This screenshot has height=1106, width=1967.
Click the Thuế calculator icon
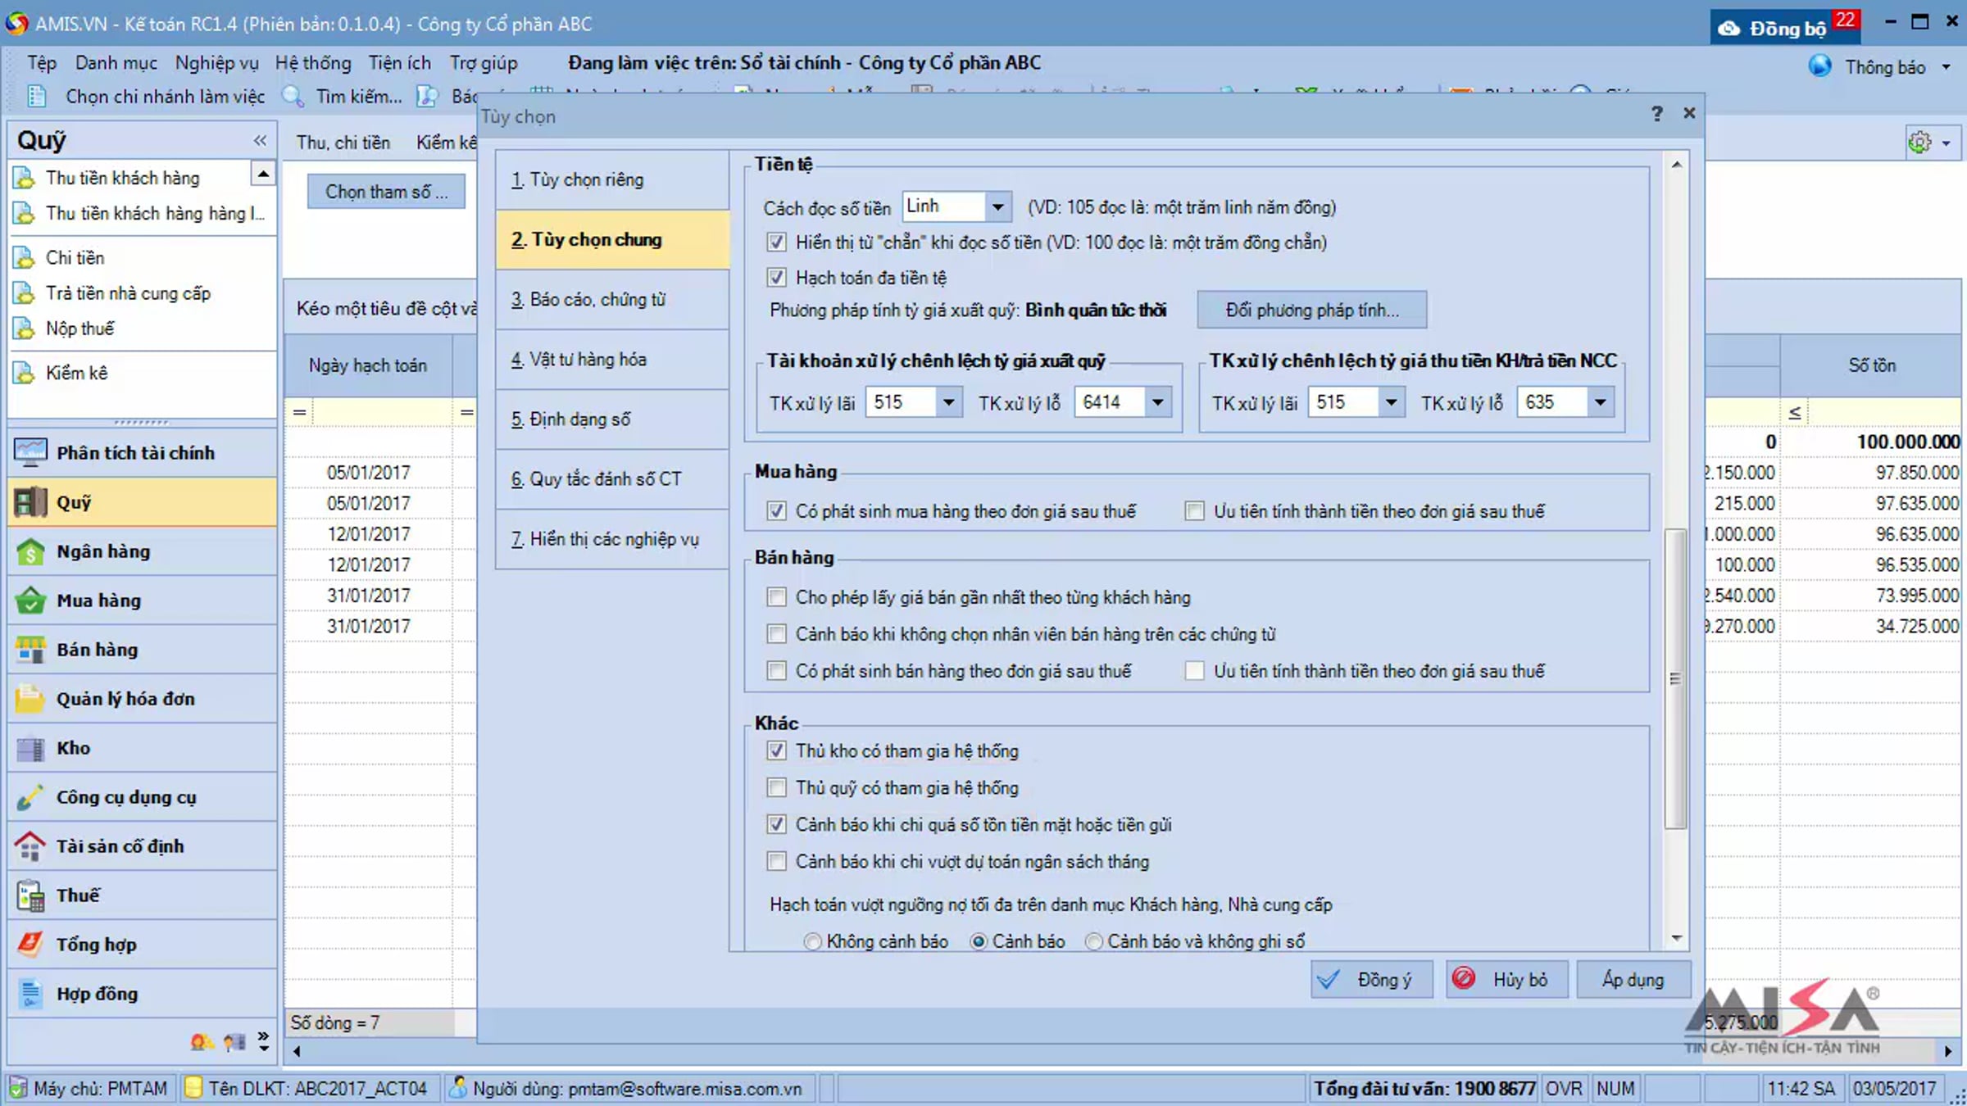click(30, 895)
